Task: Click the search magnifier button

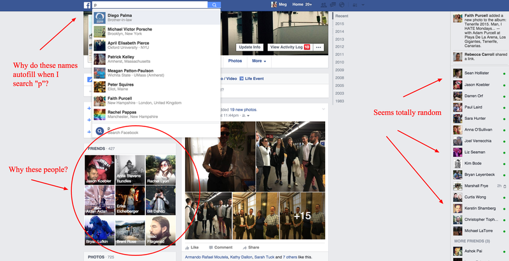Action: coord(214,5)
